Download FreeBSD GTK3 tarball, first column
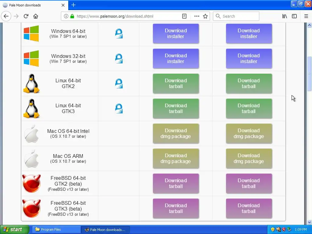This screenshot has width=312, height=234. tap(176, 208)
